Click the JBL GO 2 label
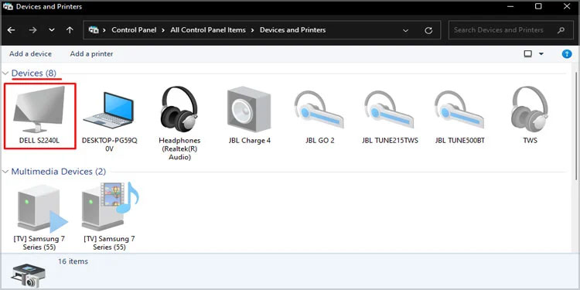The height and width of the screenshot is (290, 580). (x=319, y=141)
